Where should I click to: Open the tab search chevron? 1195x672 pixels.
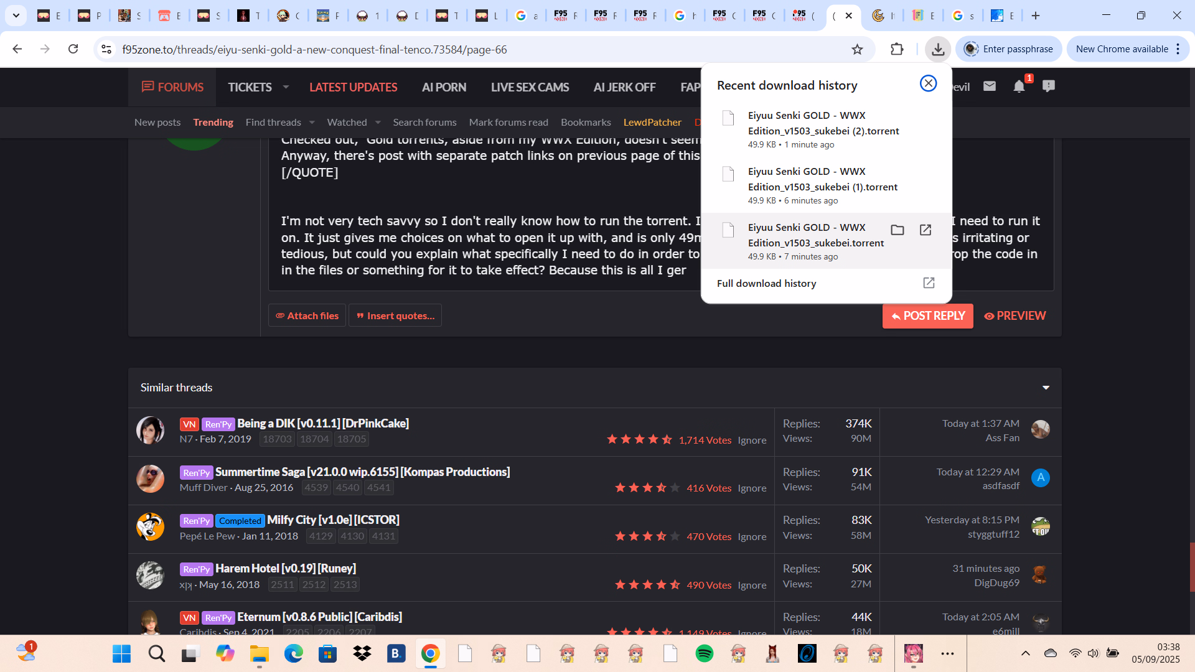coord(16,16)
